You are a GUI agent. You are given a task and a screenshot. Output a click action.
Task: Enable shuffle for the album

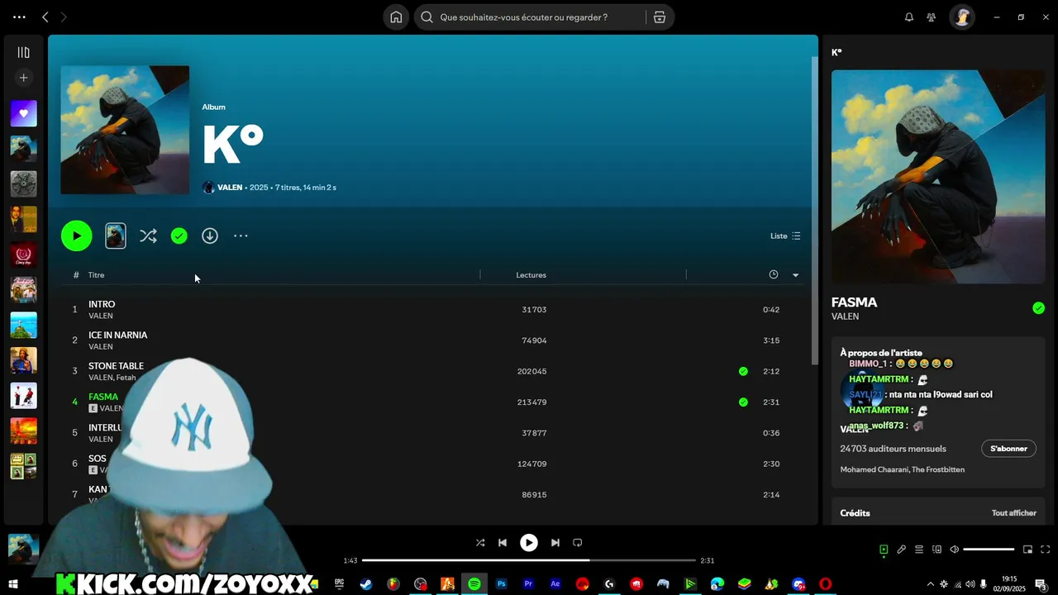pos(148,236)
